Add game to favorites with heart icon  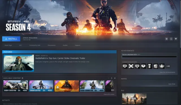(176, 39)
